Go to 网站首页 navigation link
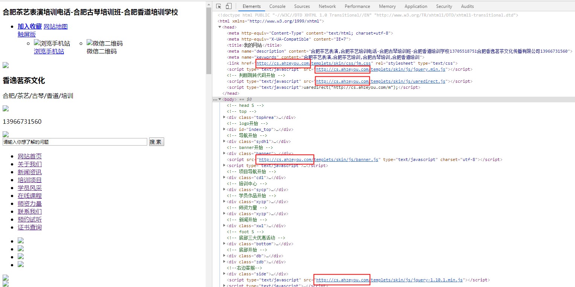This screenshot has height=287, width=575. point(30,156)
